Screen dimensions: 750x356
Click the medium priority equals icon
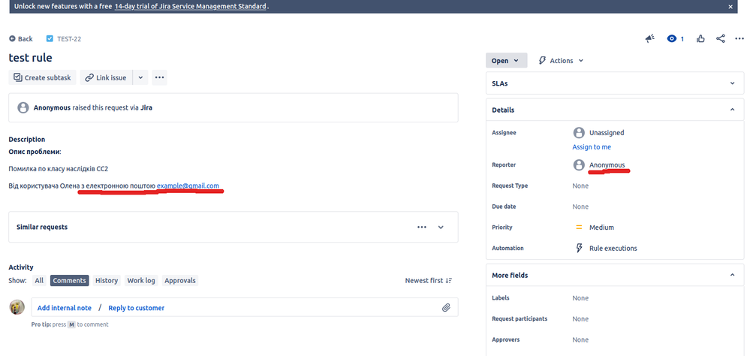[579, 228]
